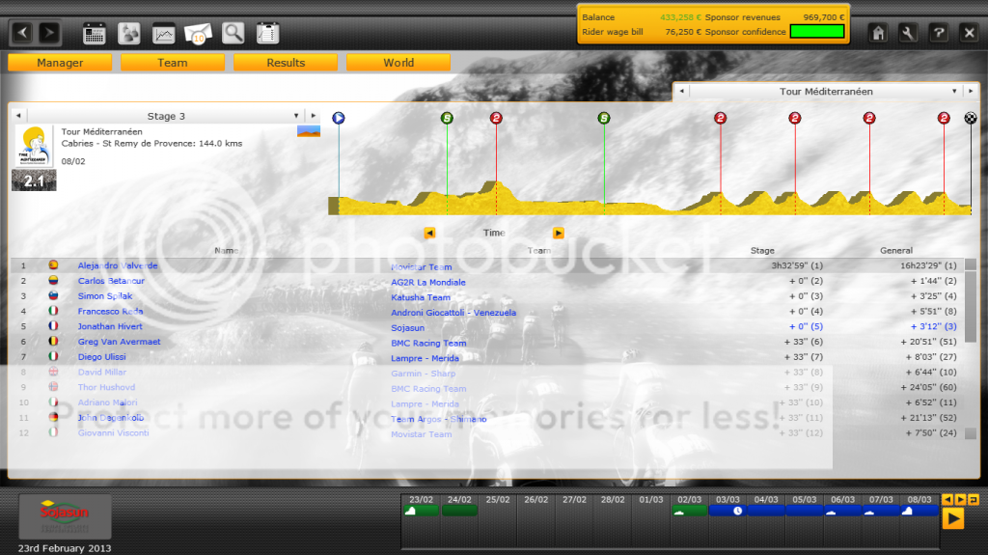
Task: Select the 23/02 race marker on calendar
Action: [x=421, y=511]
